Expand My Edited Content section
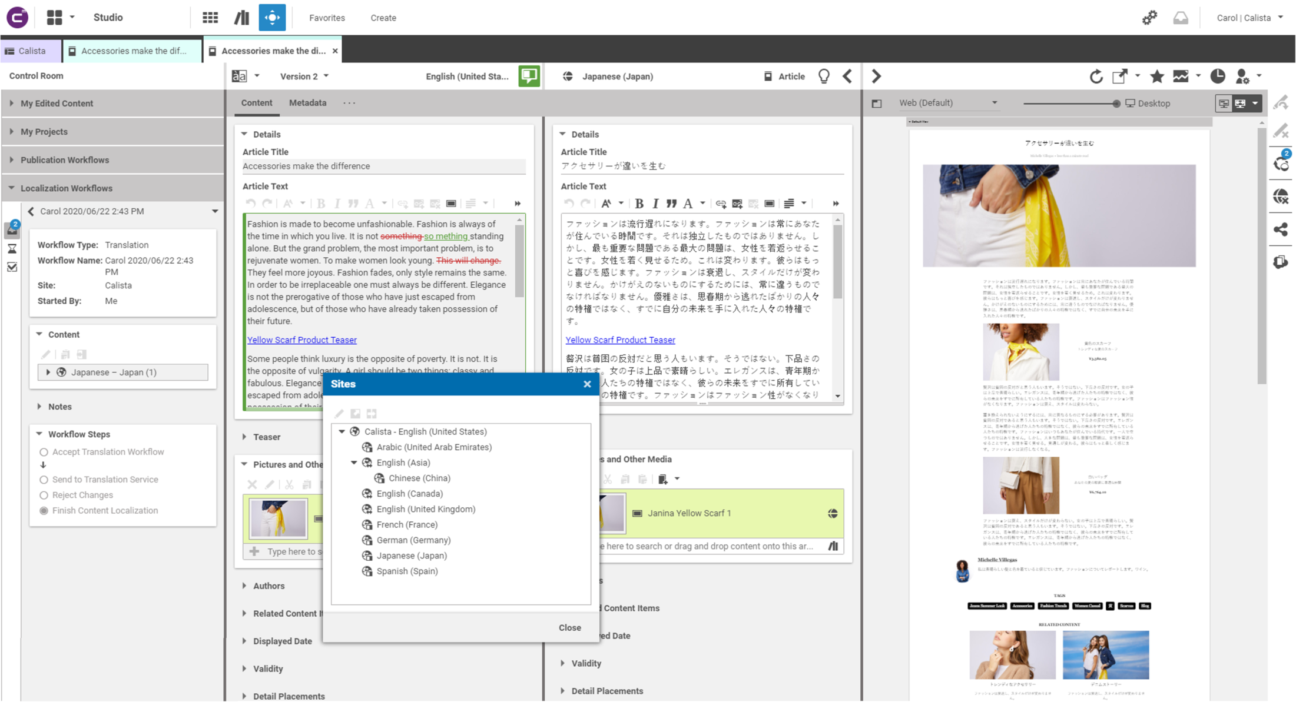This screenshot has width=1296, height=702. point(112,104)
